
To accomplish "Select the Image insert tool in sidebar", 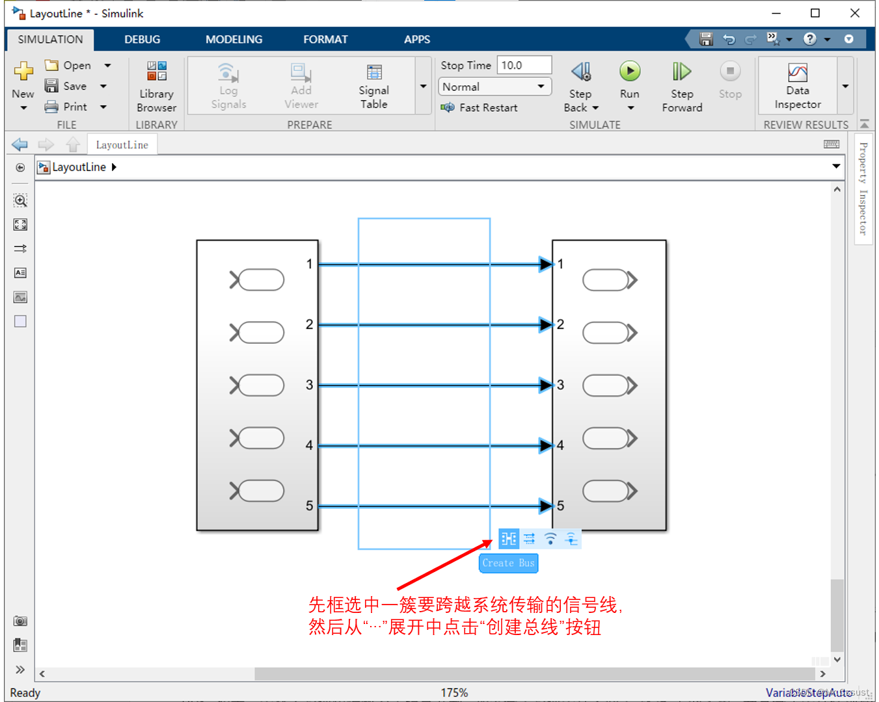I will 20,297.
